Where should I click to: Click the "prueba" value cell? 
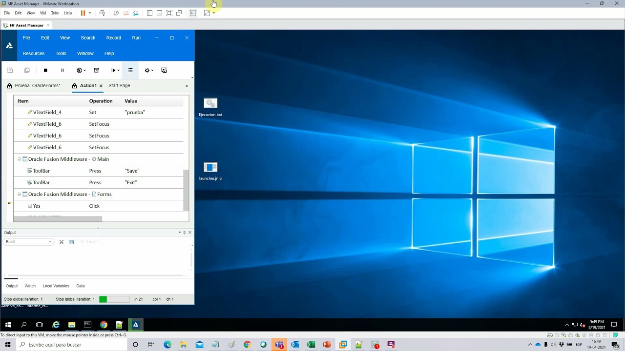[135, 112]
